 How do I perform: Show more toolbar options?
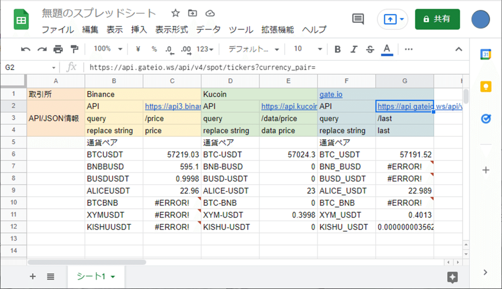tap(409, 49)
